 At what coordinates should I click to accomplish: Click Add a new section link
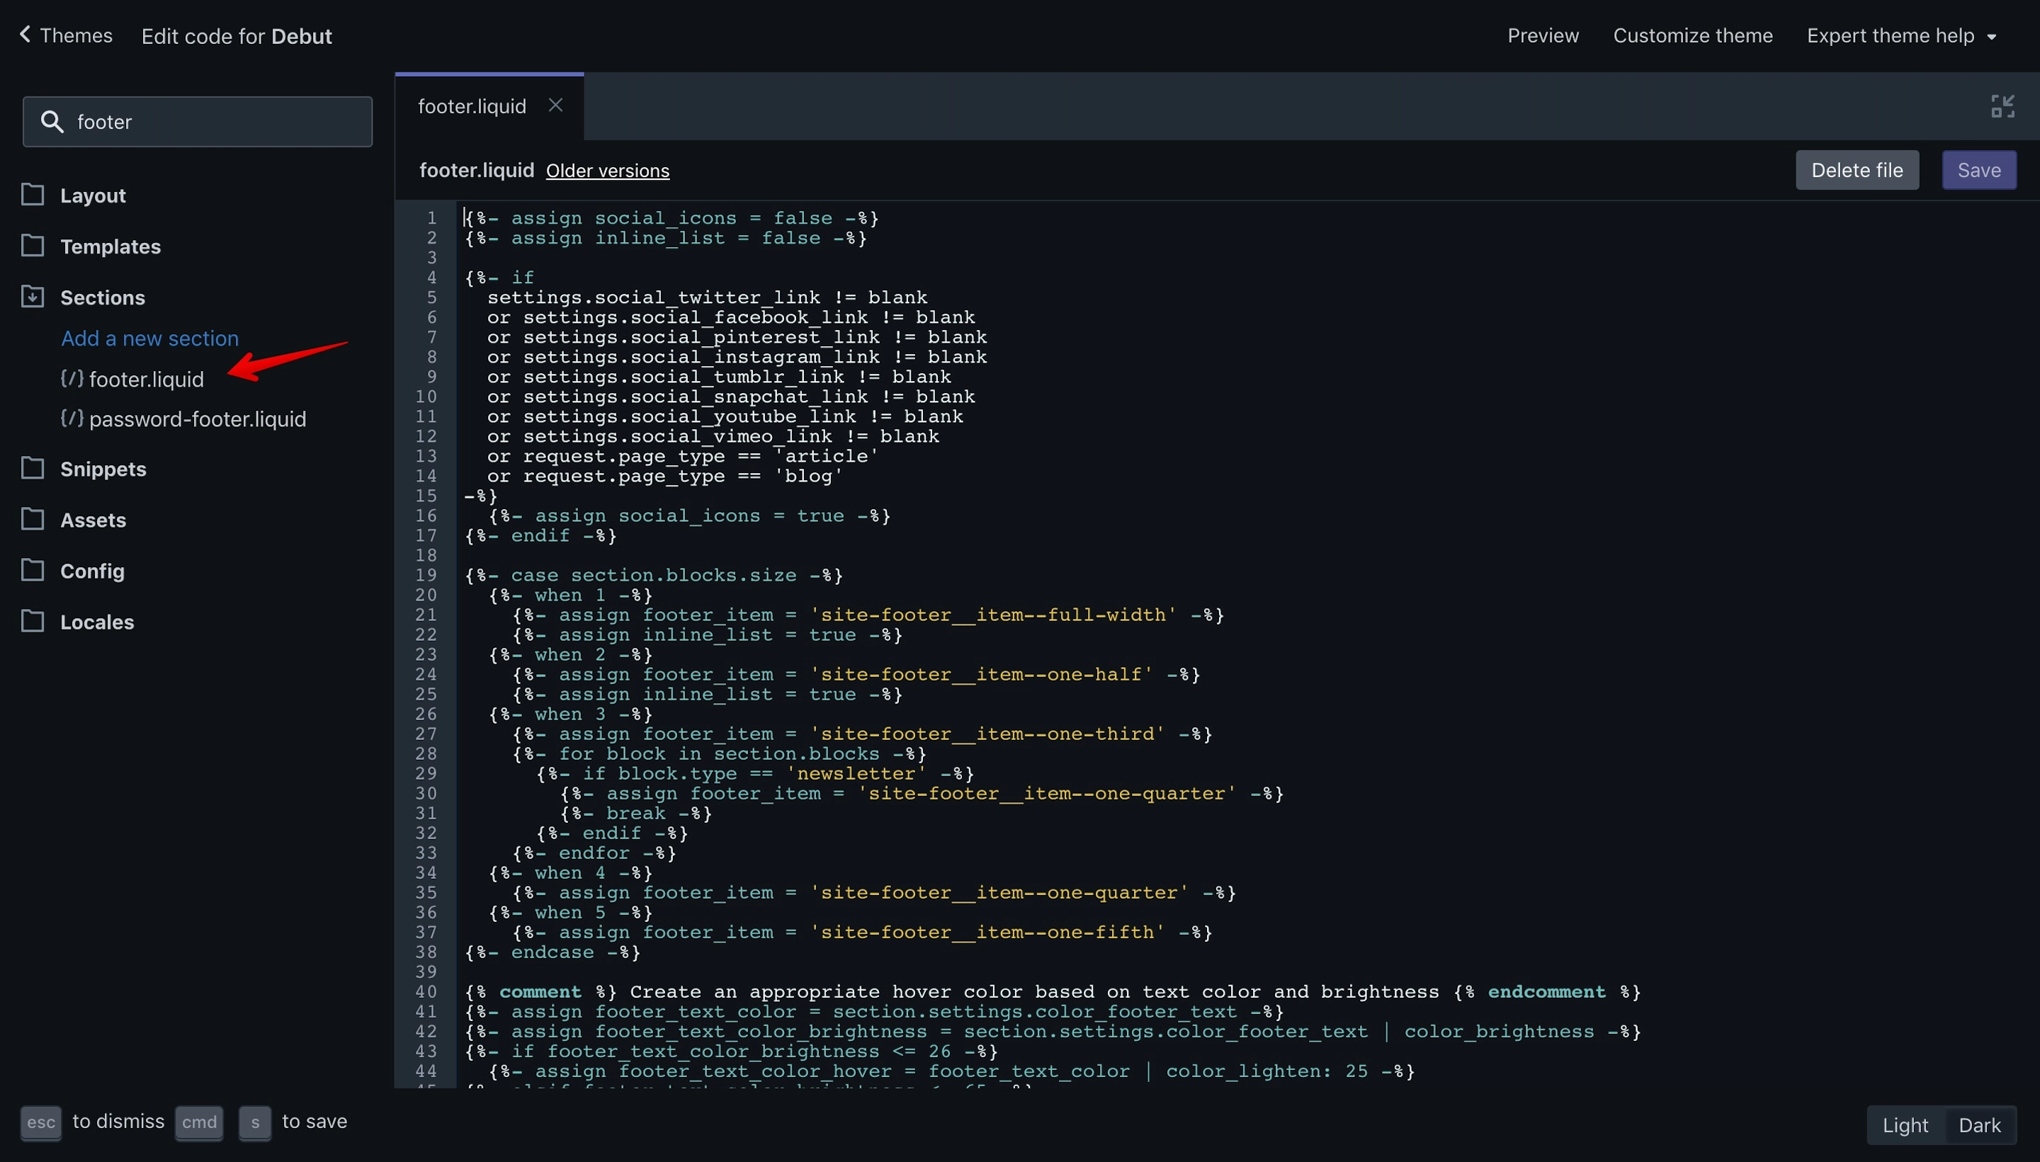(x=150, y=338)
